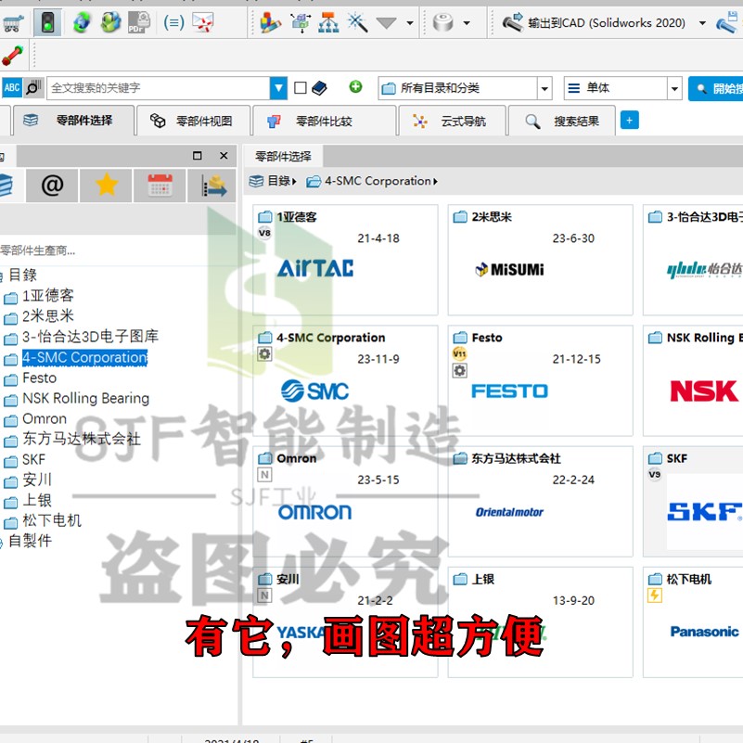
Task: Open the Omron catalog tile
Action: 345,501
